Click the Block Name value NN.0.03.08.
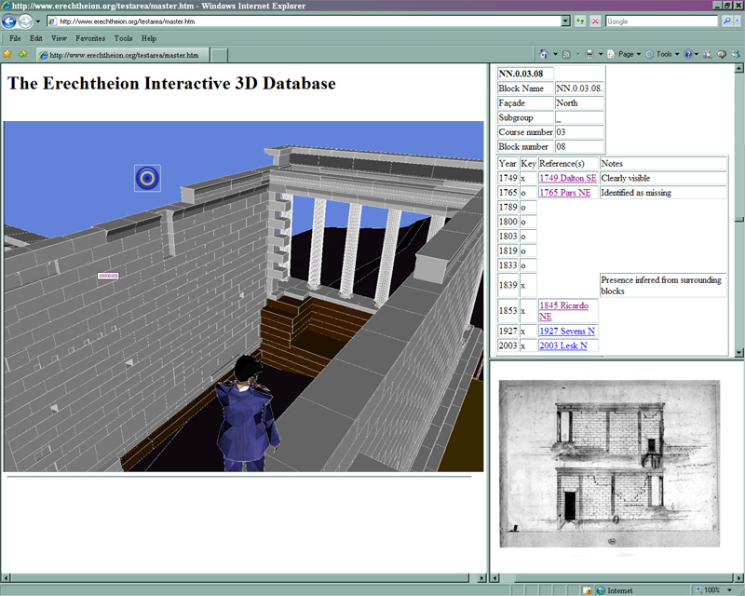Screen dimensions: 745x596 [579, 88]
